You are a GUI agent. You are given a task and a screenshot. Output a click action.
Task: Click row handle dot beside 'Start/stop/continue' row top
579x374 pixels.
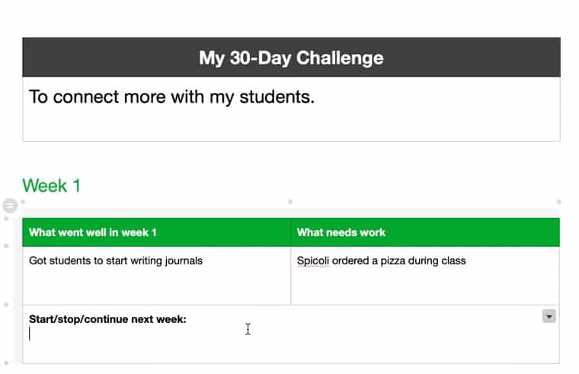pos(6,305)
